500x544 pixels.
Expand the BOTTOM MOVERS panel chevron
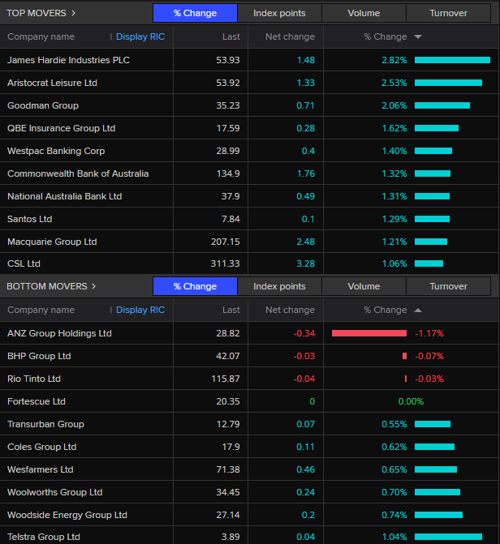tap(94, 286)
